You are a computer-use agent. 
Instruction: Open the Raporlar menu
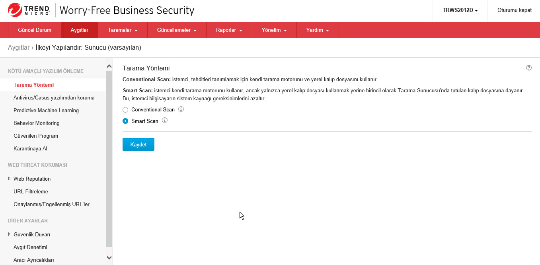(229, 30)
